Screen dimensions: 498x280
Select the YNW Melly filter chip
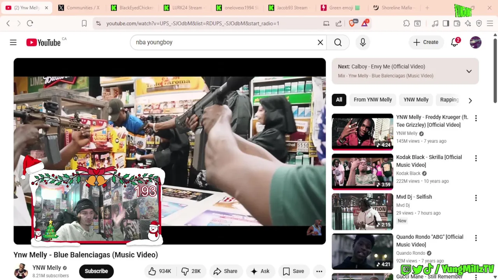click(416, 100)
